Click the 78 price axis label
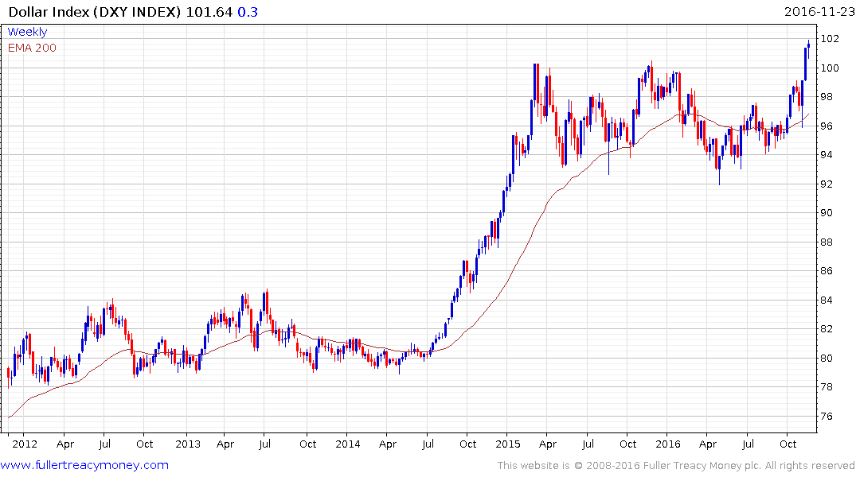Screen dimensions: 856x477 tap(827, 387)
